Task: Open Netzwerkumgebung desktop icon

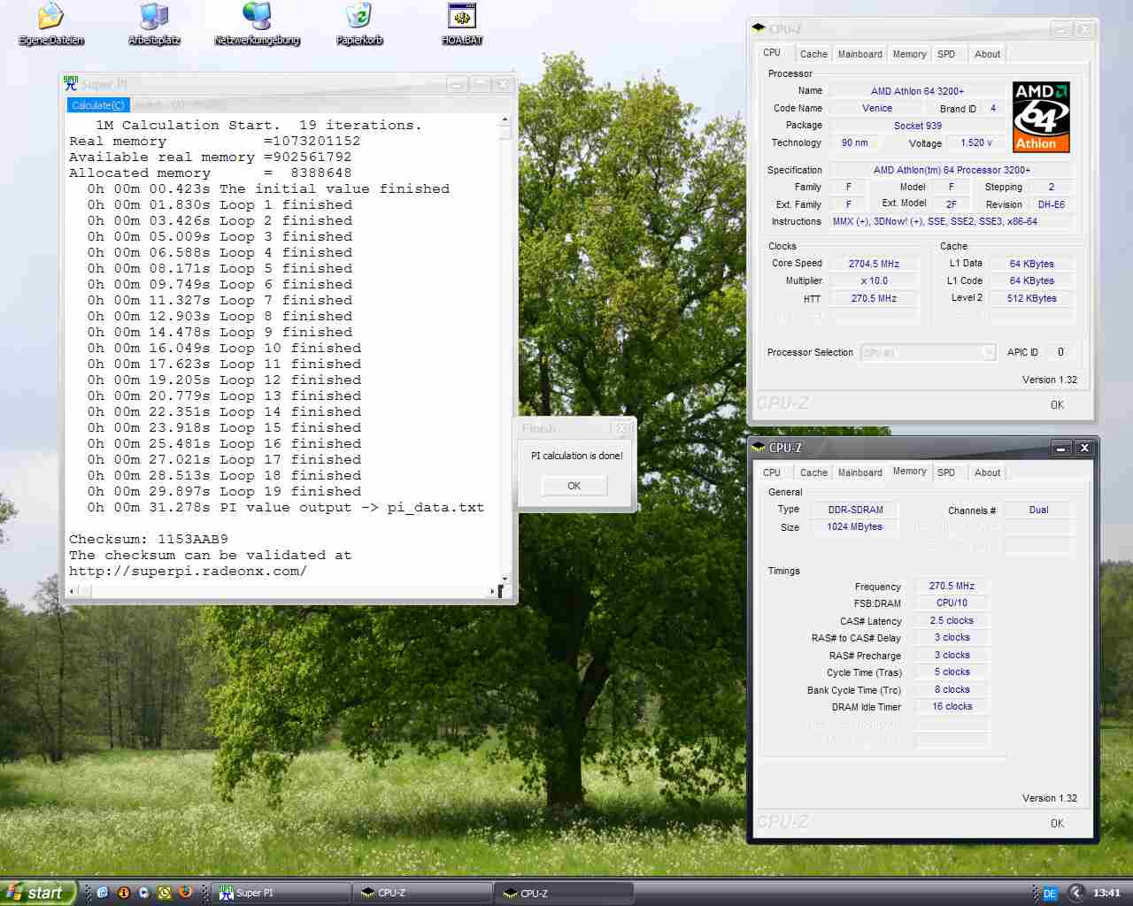Action: [257, 24]
